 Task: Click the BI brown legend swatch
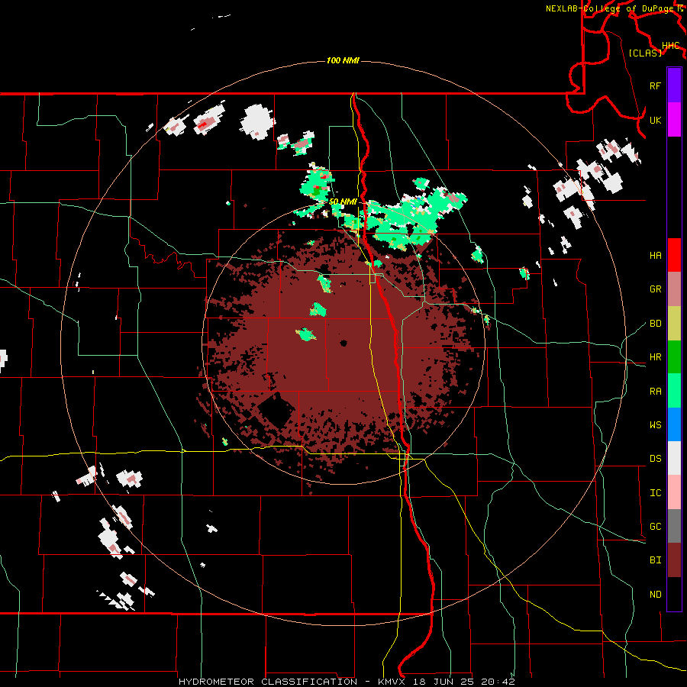coord(674,560)
